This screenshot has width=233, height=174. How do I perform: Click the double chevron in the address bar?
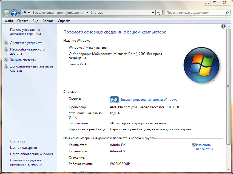pyautogui.click(x=29, y=13)
